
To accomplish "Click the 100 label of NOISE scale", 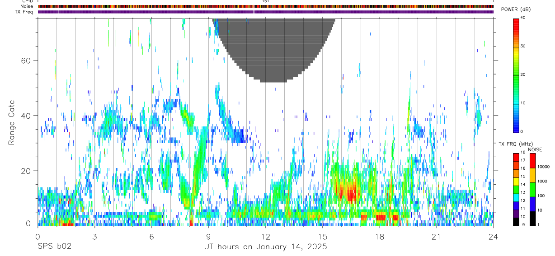I will point(541,195).
